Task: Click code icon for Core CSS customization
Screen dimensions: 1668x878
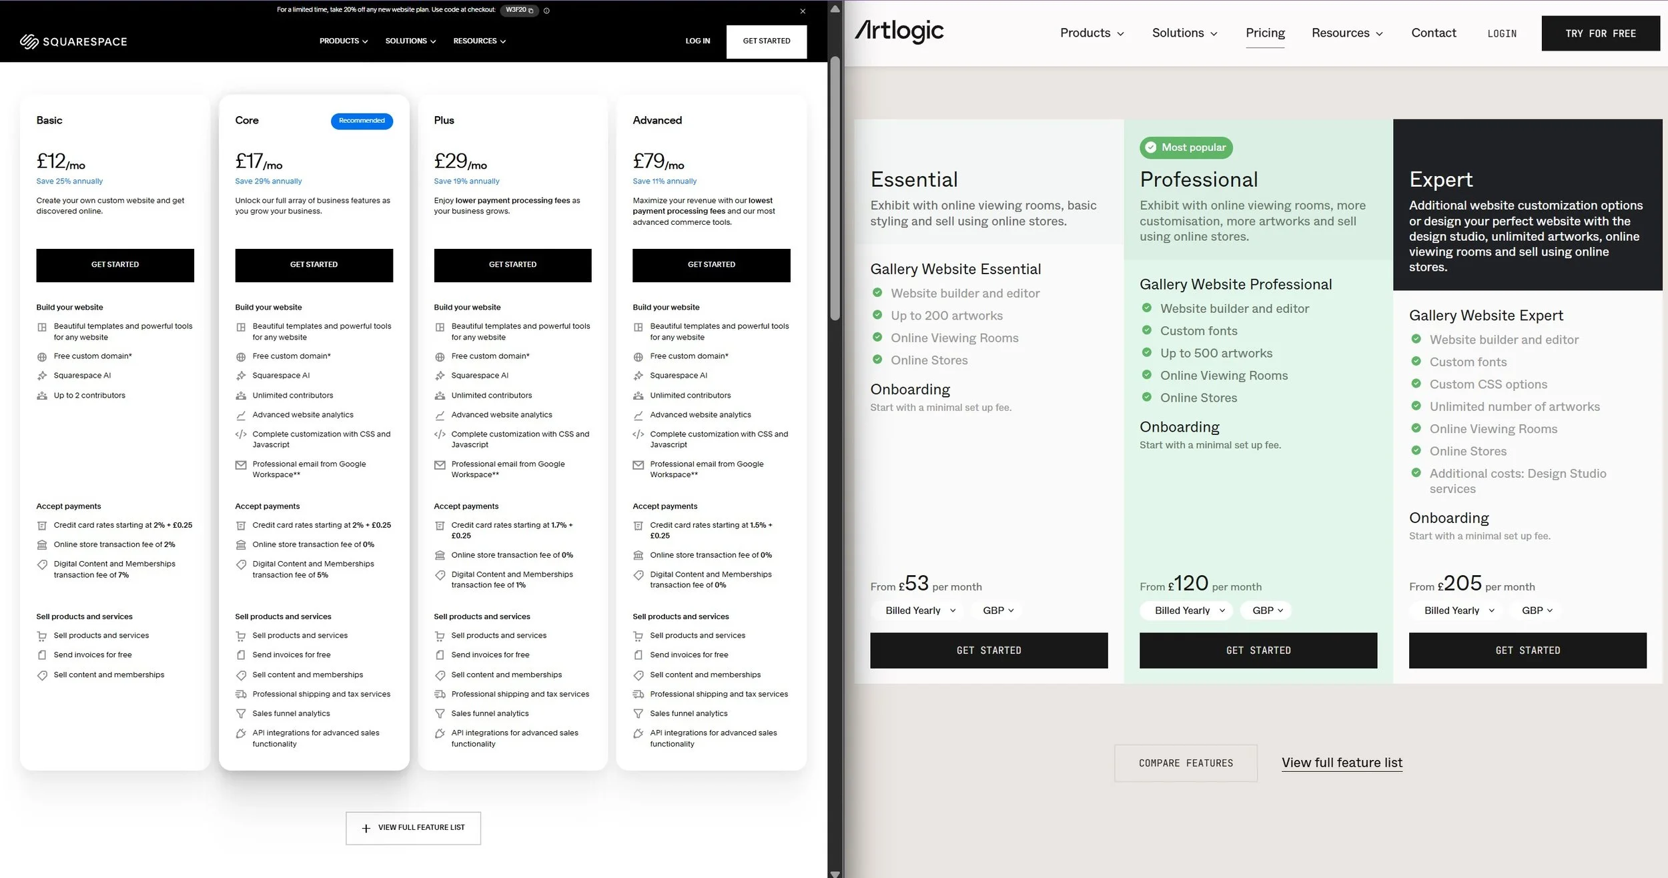Action: [241, 434]
